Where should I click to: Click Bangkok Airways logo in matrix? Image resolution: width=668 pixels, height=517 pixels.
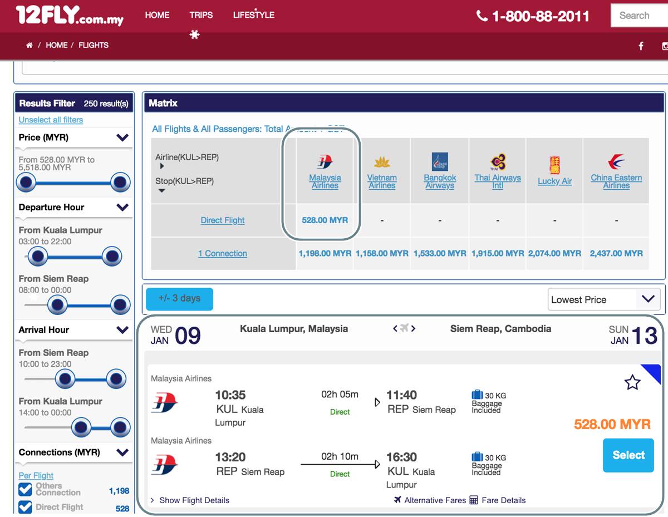coord(440,161)
